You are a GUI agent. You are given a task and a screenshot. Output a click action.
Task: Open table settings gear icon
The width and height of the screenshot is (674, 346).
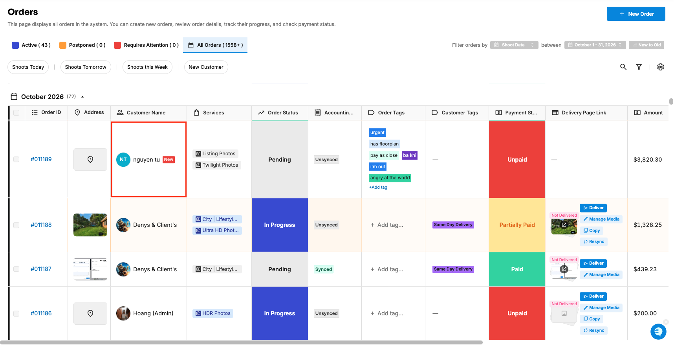pos(661,67)
